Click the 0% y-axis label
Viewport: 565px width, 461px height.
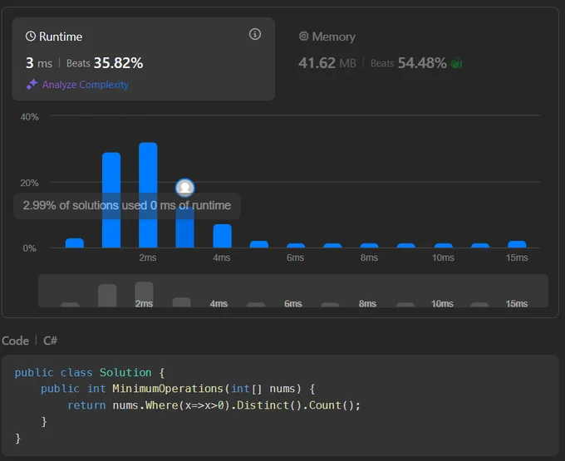coord(30,248)
